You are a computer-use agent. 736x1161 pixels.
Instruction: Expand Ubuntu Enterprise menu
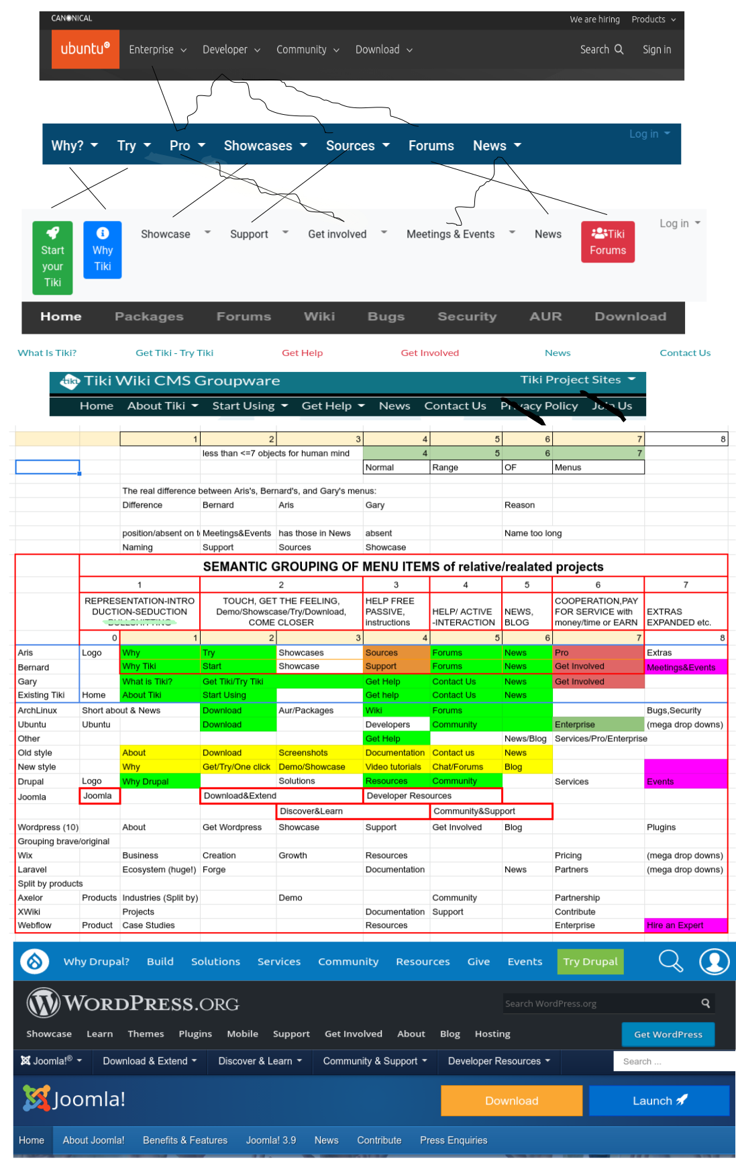point(158,50)
